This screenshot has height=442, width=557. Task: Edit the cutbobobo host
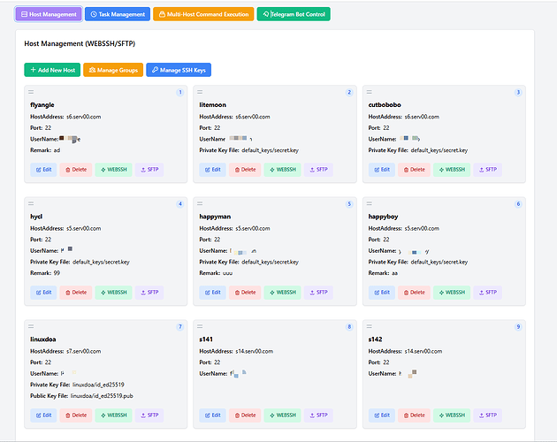click(382, 170)
